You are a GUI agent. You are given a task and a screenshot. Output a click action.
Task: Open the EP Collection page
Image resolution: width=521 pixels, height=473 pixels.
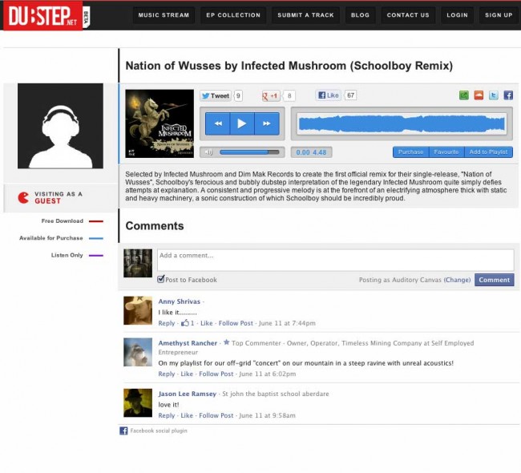point(233,15)
